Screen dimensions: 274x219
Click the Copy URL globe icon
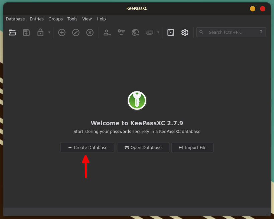point(135,32)
